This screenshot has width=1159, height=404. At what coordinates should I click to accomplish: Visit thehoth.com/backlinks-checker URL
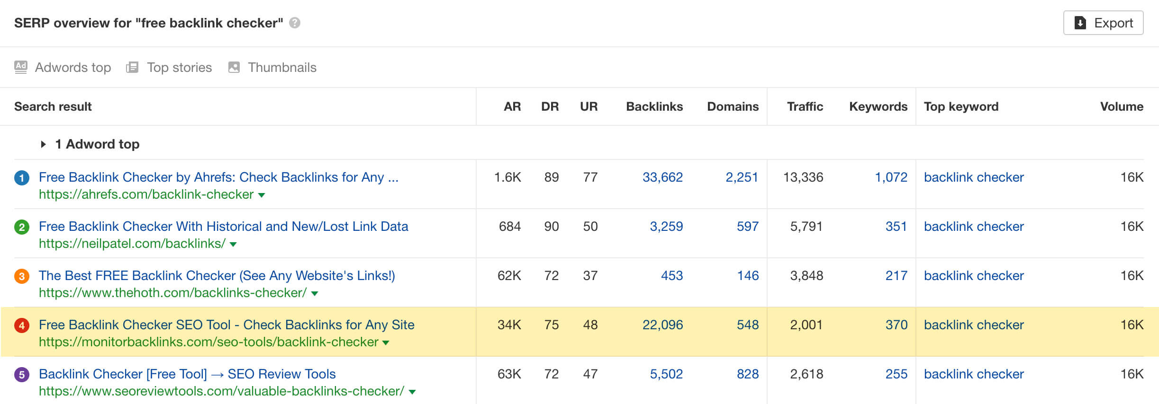click(x=173, y=293)
